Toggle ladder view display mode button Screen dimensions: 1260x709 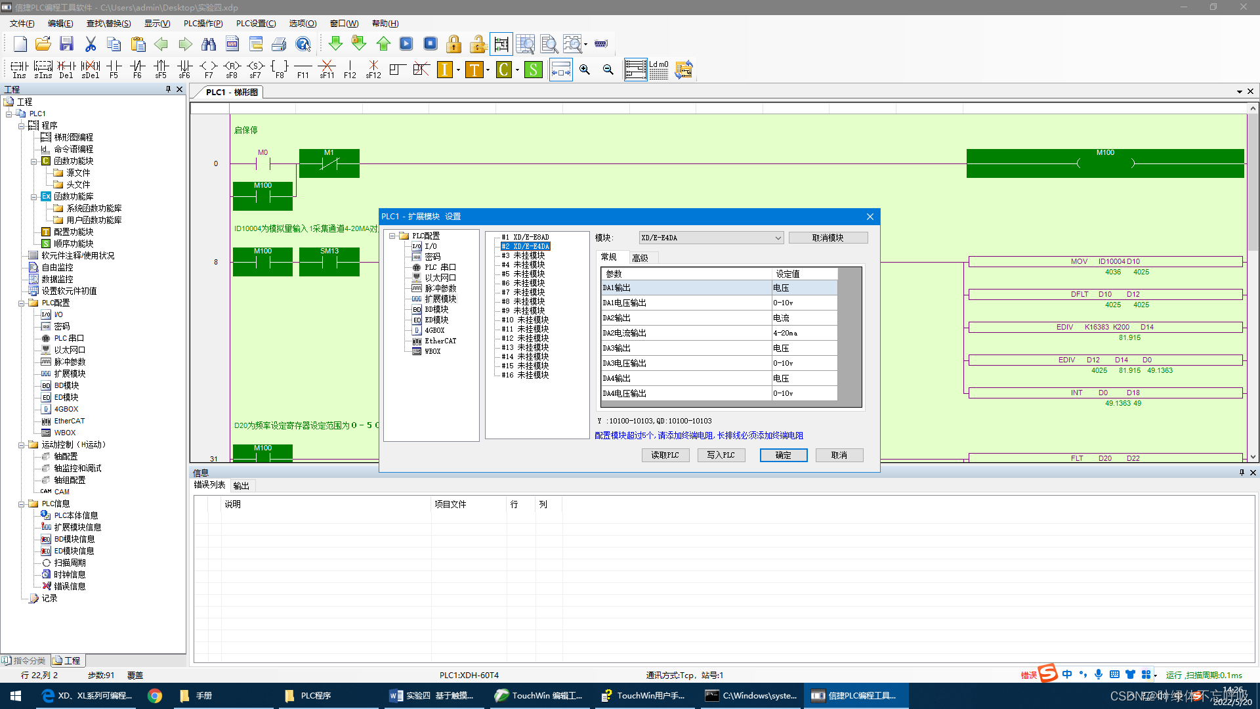tap(635, 70)
